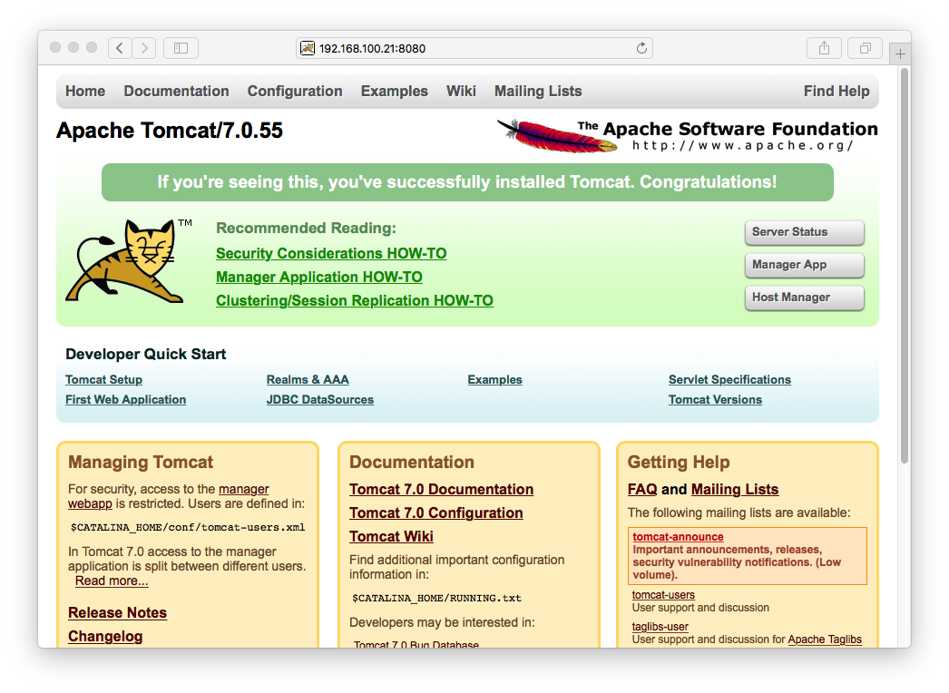Open the Mailing Lists nav item

click(x=538, y=91)
